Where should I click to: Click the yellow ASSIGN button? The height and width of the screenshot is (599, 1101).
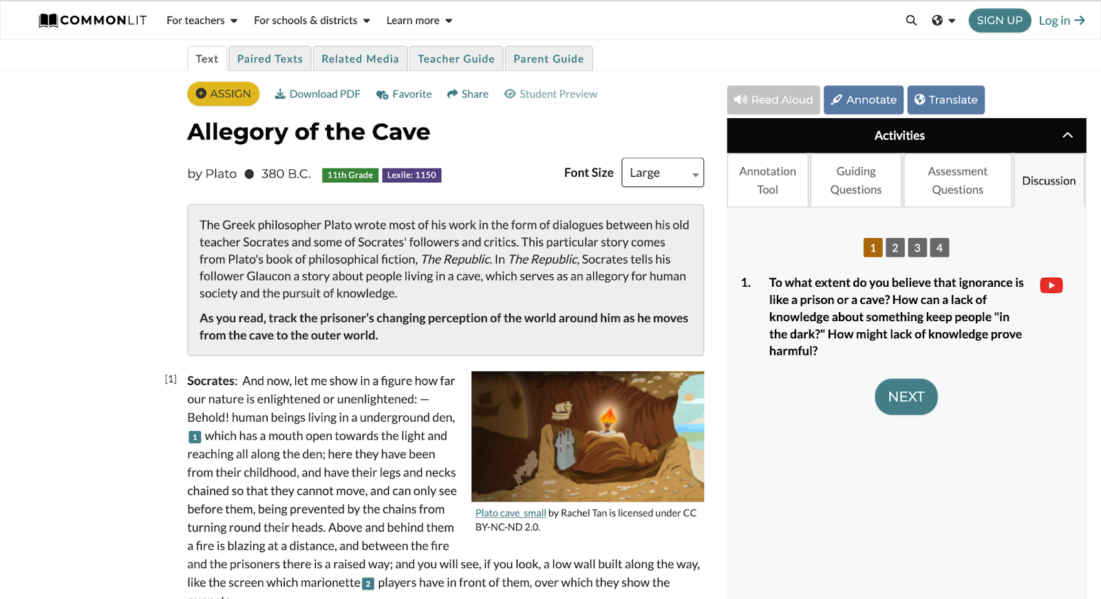pos(223,94)
